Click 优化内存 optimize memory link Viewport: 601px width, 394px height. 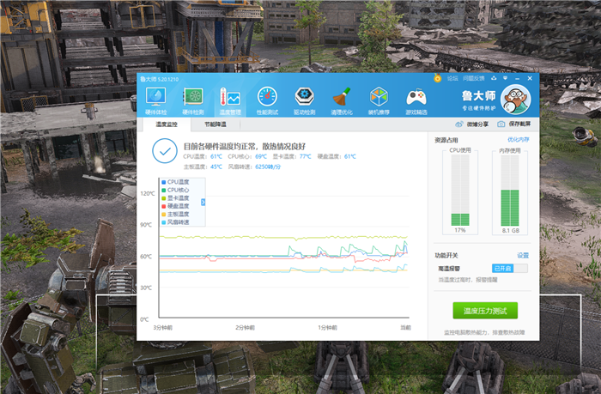tap(519, 140)
